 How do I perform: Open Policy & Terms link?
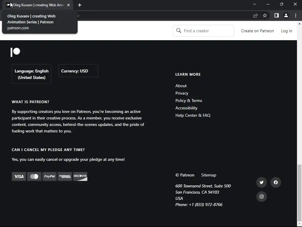[188, 100]
